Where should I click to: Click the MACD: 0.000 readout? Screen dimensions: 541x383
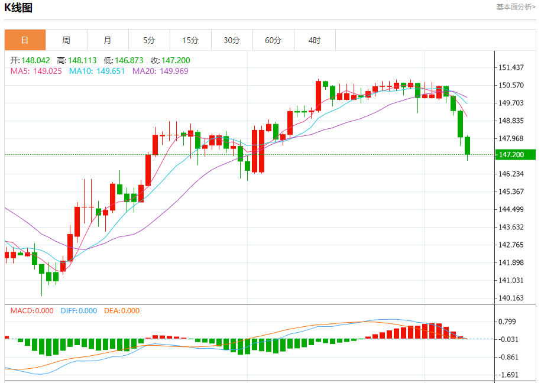[x=32, y=311]
